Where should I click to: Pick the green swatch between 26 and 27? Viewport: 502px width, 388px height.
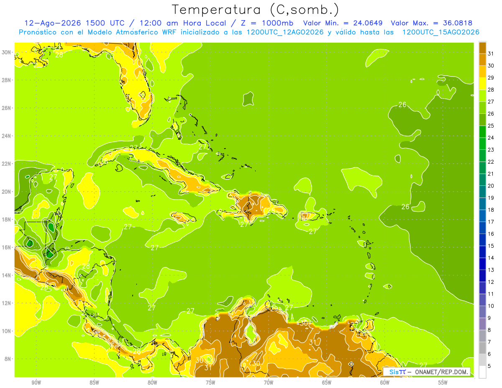coord(482,108)
